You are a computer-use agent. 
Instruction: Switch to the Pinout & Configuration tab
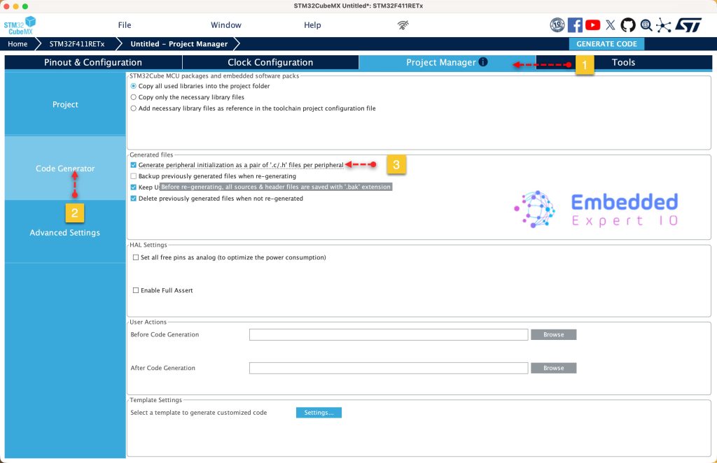[x=93, y=62]
